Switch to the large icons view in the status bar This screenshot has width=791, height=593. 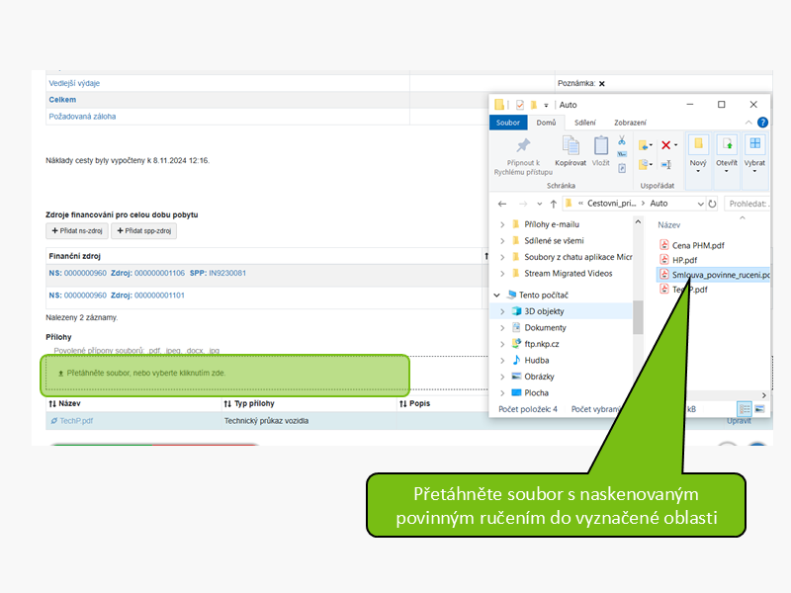pos(759,409)
